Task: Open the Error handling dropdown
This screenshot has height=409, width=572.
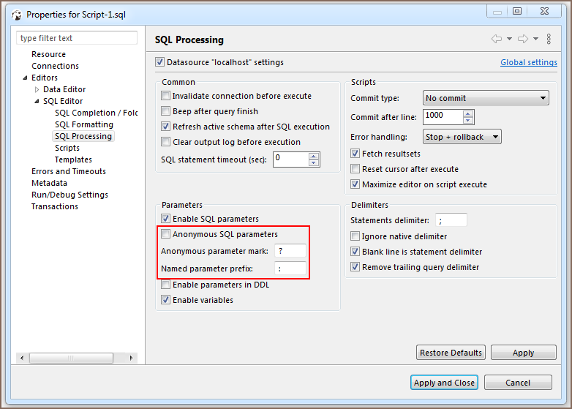Action: click(462, 137)
